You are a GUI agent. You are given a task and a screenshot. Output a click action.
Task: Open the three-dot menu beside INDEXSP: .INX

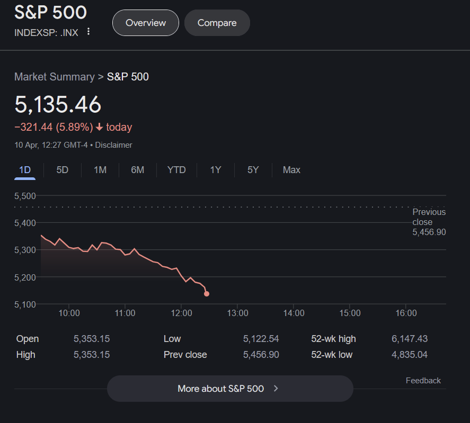[x=88, y=32]
